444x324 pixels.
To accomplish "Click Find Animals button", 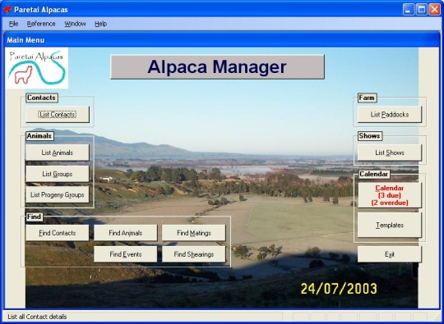I will 126,233.
